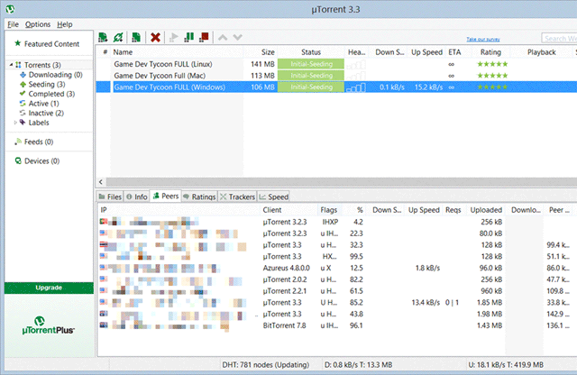Click the search input field

pos(559,38)
